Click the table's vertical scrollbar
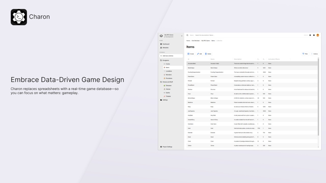Viewport: 326px width, 183px height. tap(318, 97)
